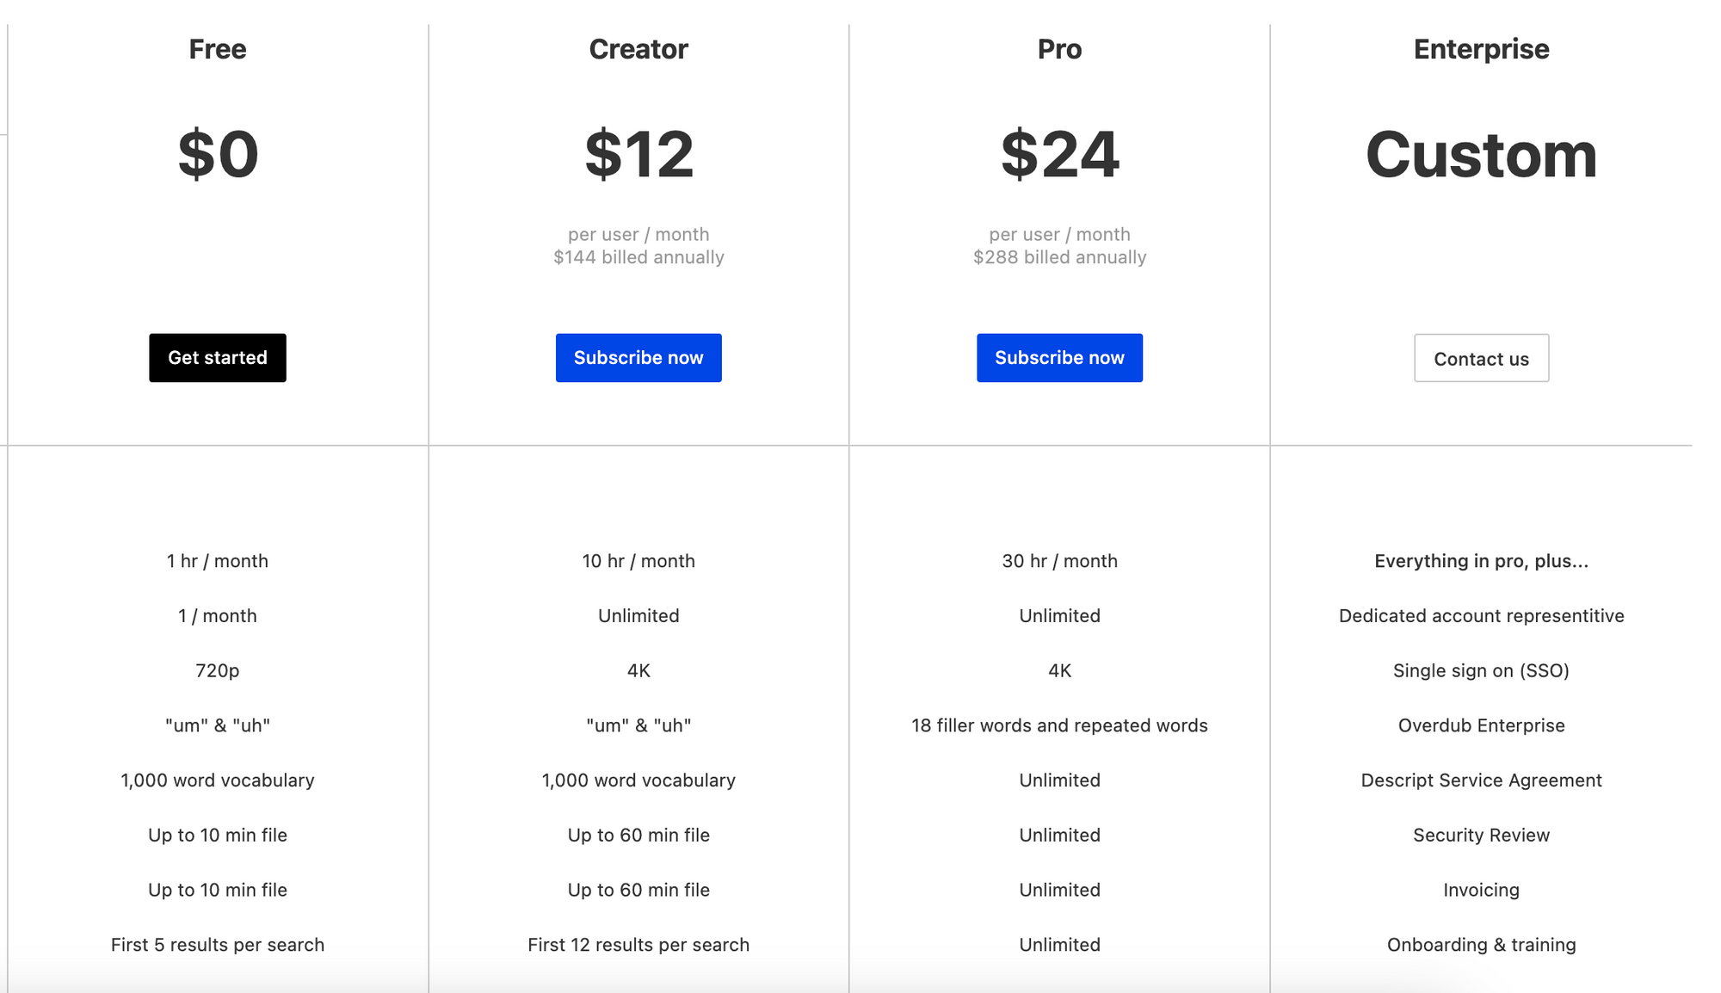This screenshot has width=1721, height=993.
Task: Click the Overdub Enterprise feature
Action: click(1481, 725)
